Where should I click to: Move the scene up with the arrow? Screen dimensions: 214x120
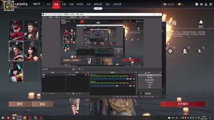50,94
